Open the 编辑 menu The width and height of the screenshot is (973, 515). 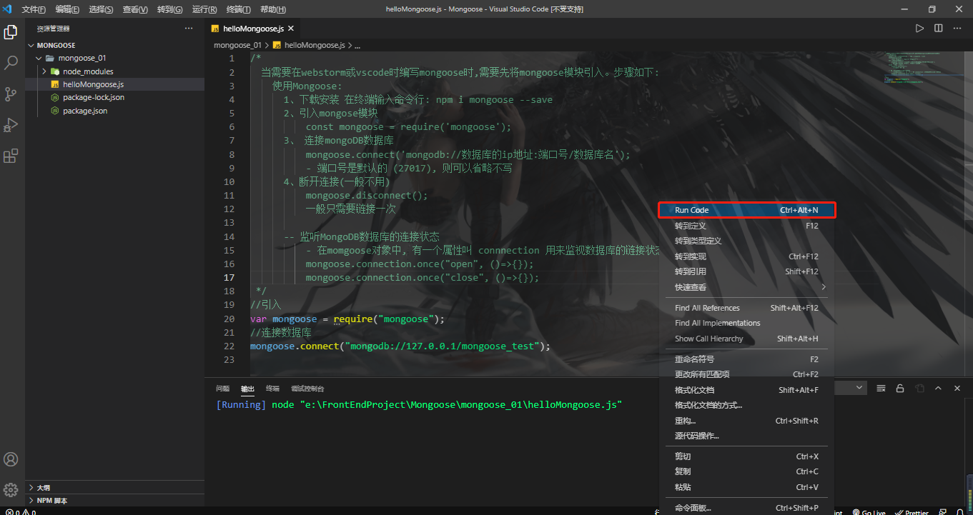coord(67,9)
